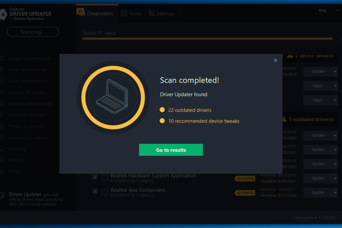Open Printer & scanner category
Image resolution: width=342 pixels, height=228 pixels.
coord(26,127)
